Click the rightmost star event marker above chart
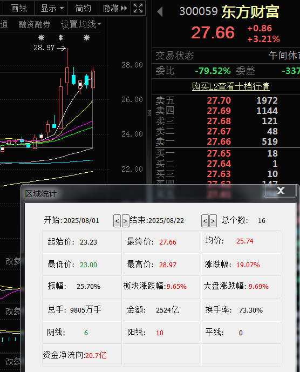 [86, 37]
